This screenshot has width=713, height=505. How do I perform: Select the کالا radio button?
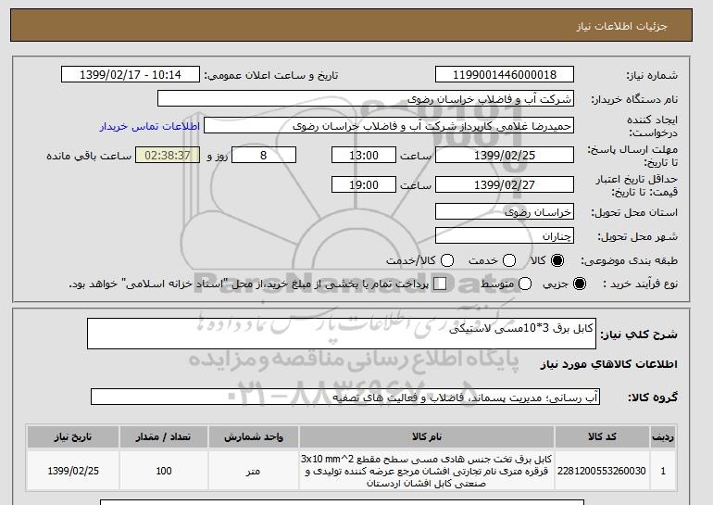[x=557, y=260]
